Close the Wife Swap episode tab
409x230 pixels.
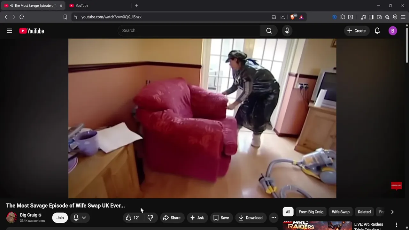61,5
